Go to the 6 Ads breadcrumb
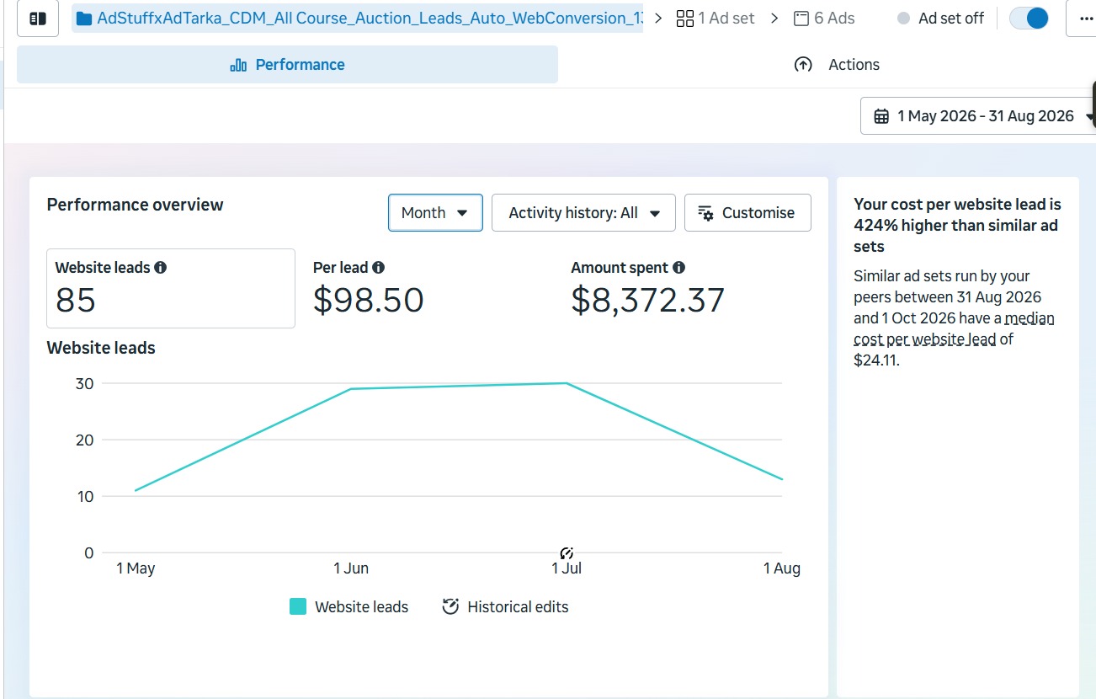 click(824, 19)
